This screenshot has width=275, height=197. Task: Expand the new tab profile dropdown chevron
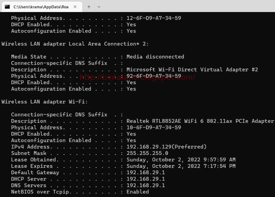[x=99, y=7]
